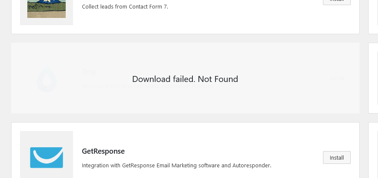
Task: Click the partial card right of GetResponse
Action: coord(373,150)
